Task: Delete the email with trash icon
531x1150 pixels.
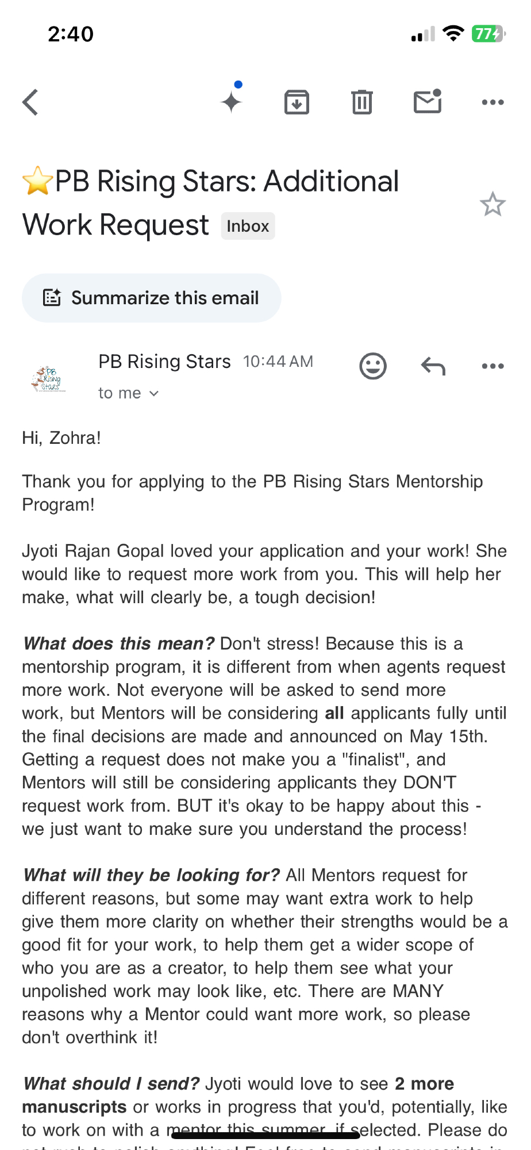Action: tap(362, 102)
